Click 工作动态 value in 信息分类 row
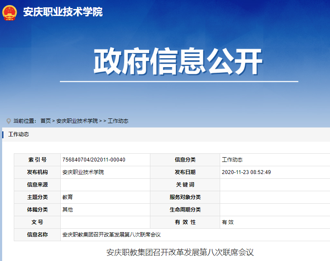330x261 pixels. [232, 160]
